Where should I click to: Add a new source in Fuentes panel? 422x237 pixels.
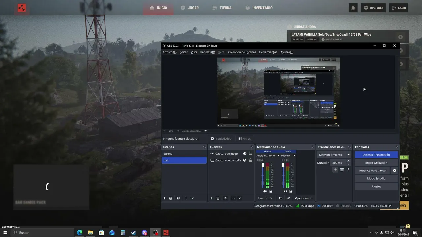coord(212,198)
